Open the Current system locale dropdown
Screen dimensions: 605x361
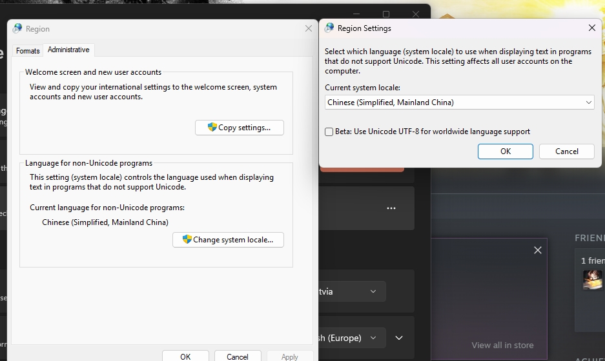(459, 102)
